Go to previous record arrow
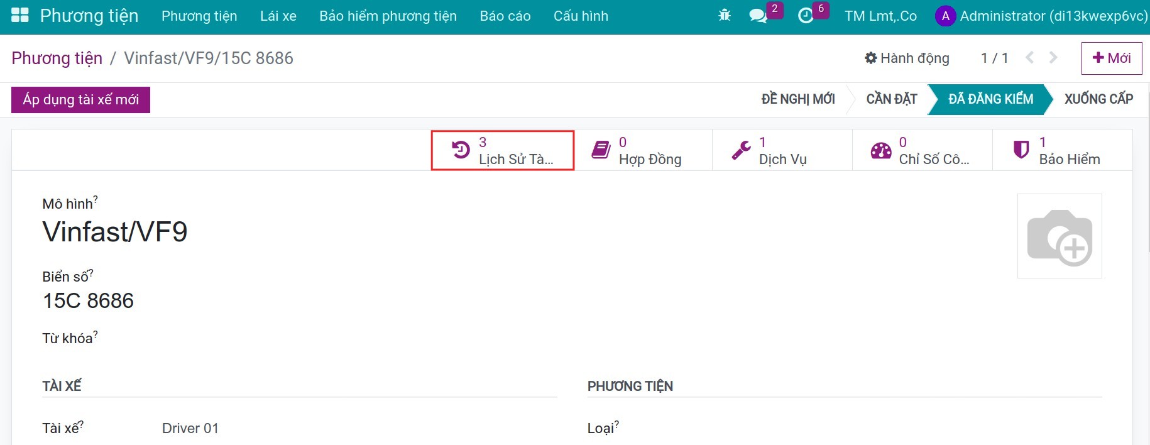Image resolution: width=1150 pixels, height=445 pixels. pyautogui.click(x=1029, y=58)
